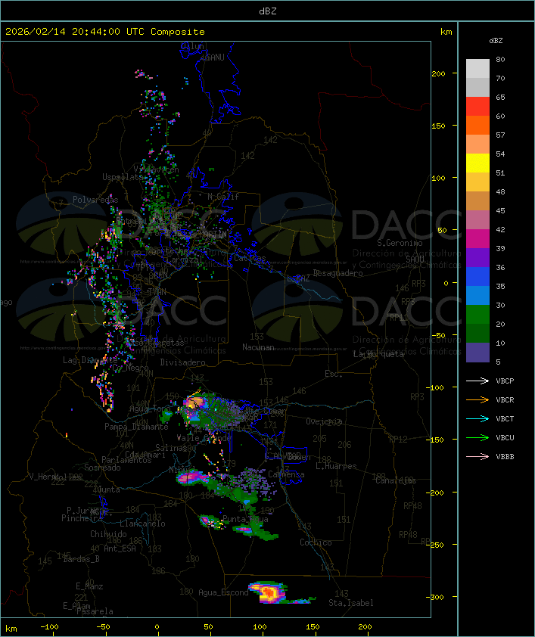Click the Desaguadero map label
This screenshot has height=637, width=535.
[337, 273]
